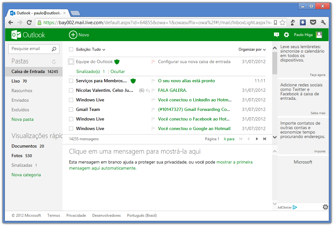
Task: Click Ocultar to hide flagged section
Action: tap(118, 72)
